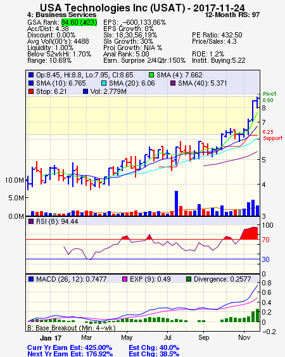Click the 'B: Base Breakout (Min. 4-wk)' label
Viewport: 285px width, 357px height.
[x=72, y=328]
